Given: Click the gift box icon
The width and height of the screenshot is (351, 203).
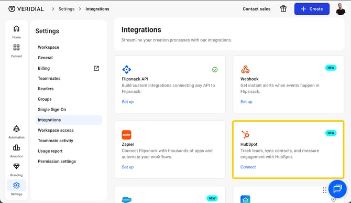Looking at the screenshot, I should click(x=283, y=9).
